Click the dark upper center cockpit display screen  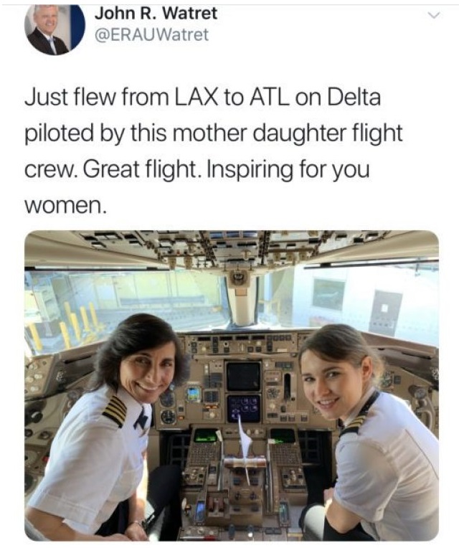point(243,376)
